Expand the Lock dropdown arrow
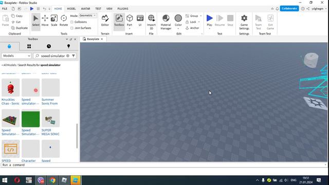This screenshot has width=329, height=185. click(199, 22)
